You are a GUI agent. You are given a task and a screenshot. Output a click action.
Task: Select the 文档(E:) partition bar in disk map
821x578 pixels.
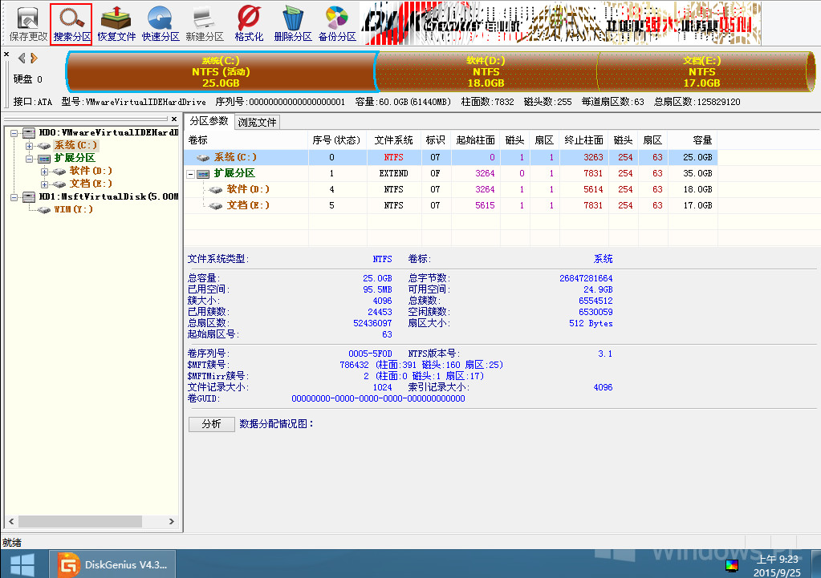coord(701,71)
